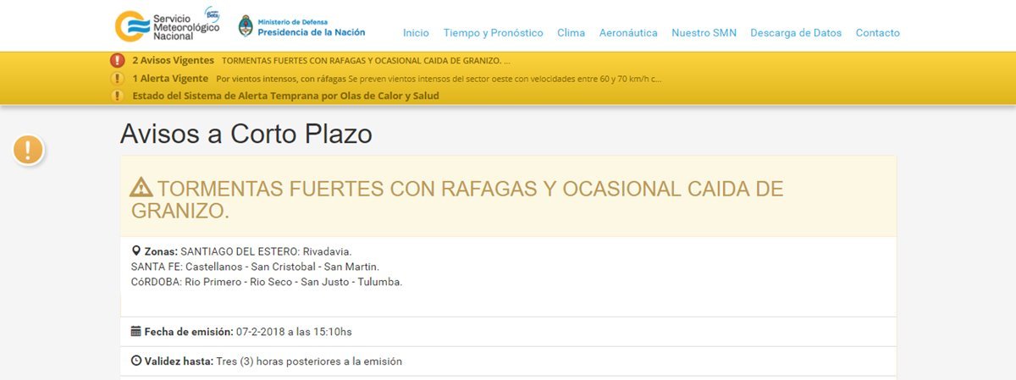Viewport: 1016px width, 380px height.
Task: Open the Contacto page
Action: tap(877, 33)
